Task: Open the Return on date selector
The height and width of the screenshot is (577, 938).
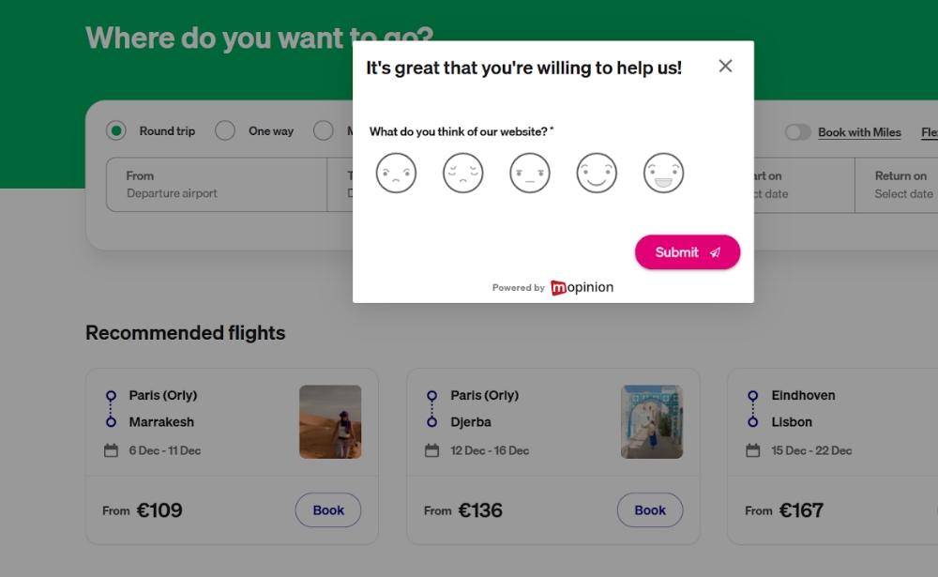Action: pos(899,185)
